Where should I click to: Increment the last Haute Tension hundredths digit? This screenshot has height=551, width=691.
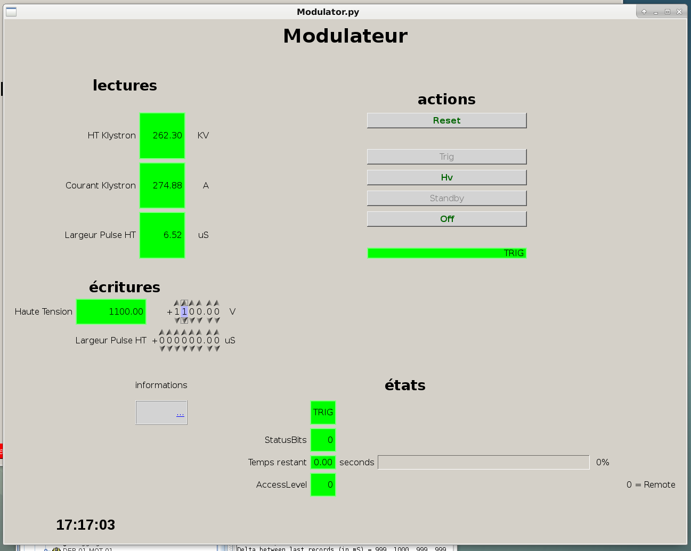[217, 303]
